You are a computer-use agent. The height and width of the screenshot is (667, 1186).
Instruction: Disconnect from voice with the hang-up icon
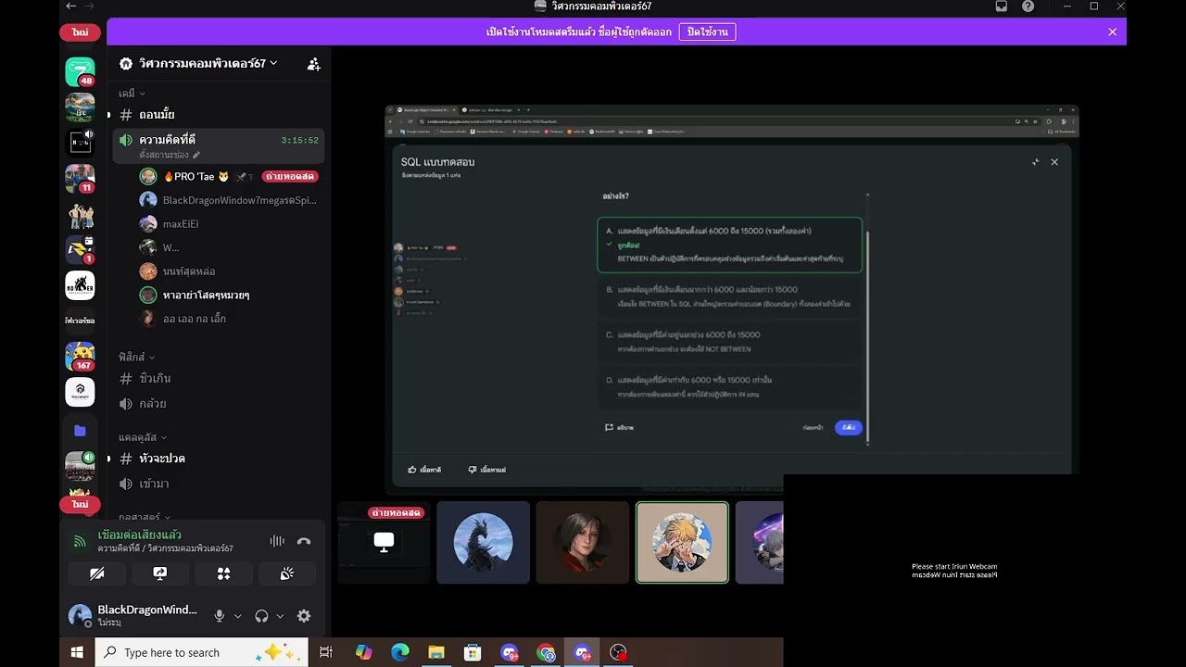(304, 541)
